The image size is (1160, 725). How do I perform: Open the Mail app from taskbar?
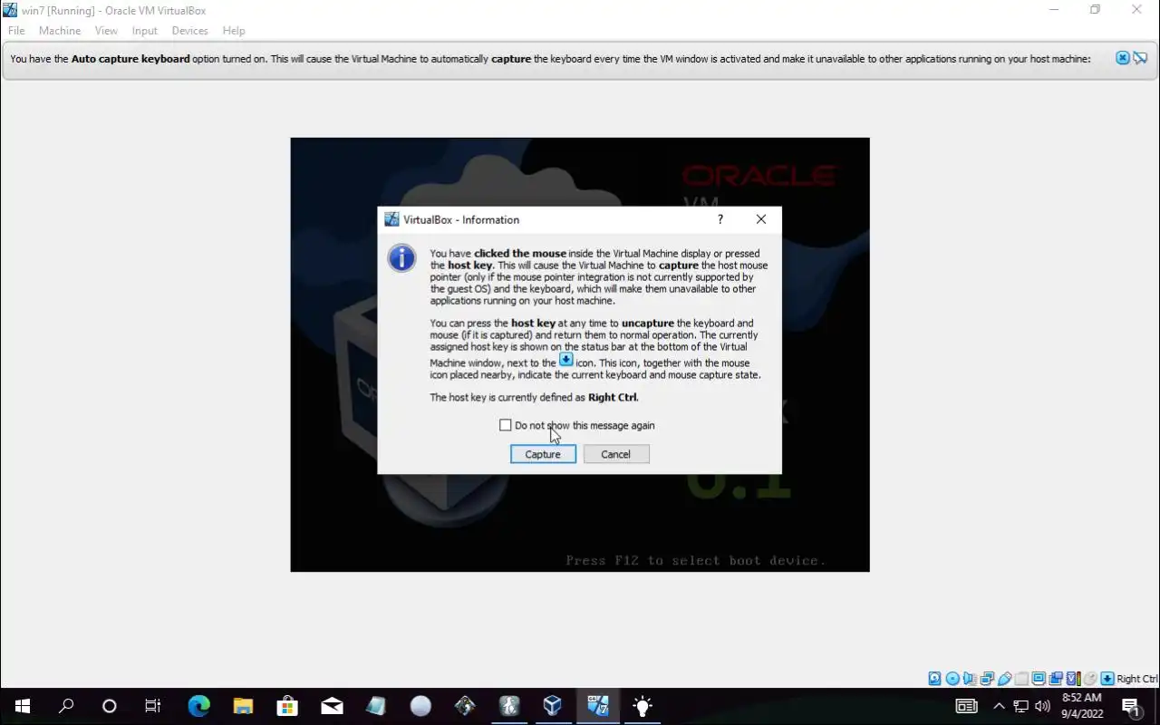coord(332,706)
